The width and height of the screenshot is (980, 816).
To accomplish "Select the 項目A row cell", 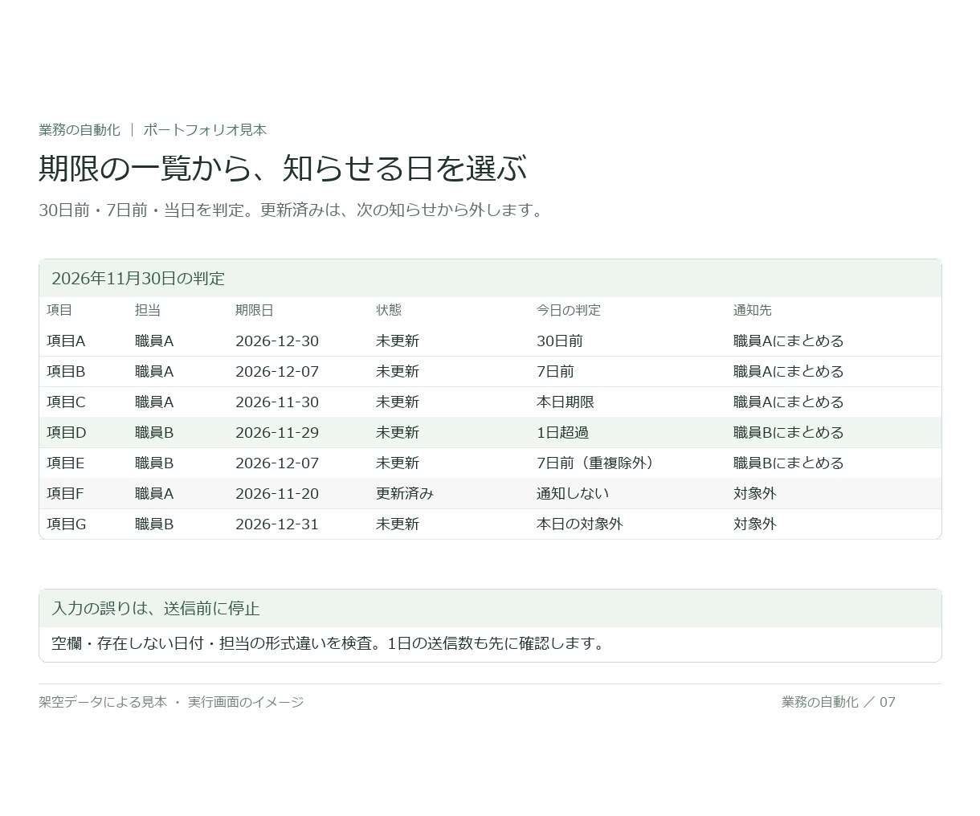I will pos(66,341).
